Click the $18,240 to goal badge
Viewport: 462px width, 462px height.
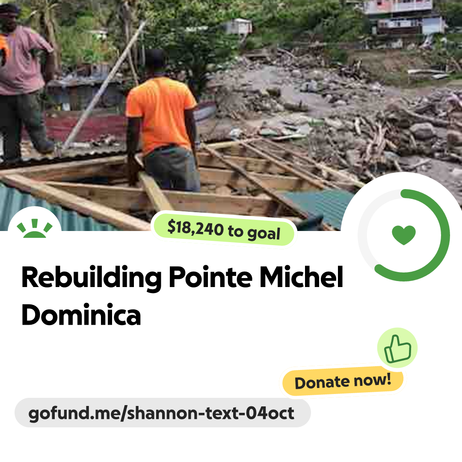click(224, 230)
